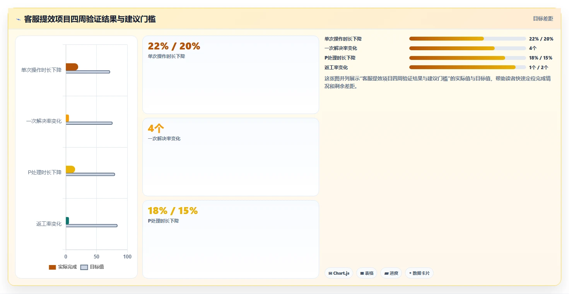569x294 pixels.
Task: Click the 单次操作时长下降 card caption
Action: point(166,56)
